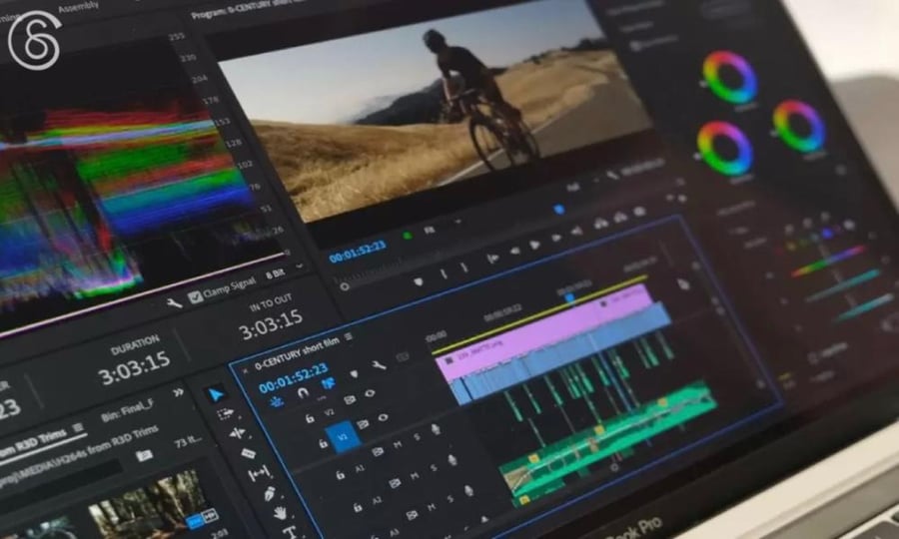Click Mark In in Program monitor
This screenshot has height=539, width=899.
click(x=444, y=273)
